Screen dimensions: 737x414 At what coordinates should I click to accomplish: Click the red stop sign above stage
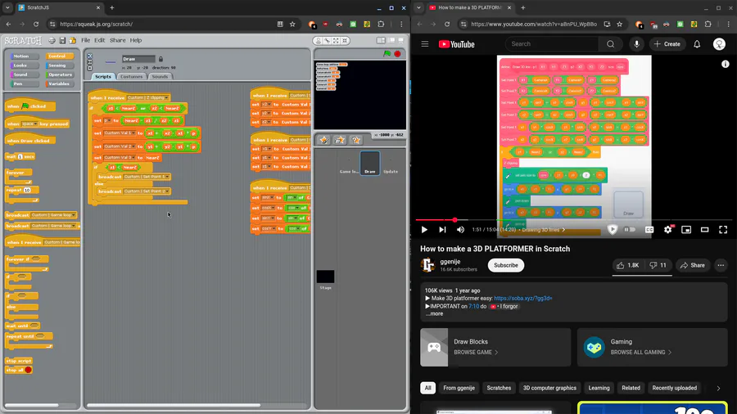[398, 54]
